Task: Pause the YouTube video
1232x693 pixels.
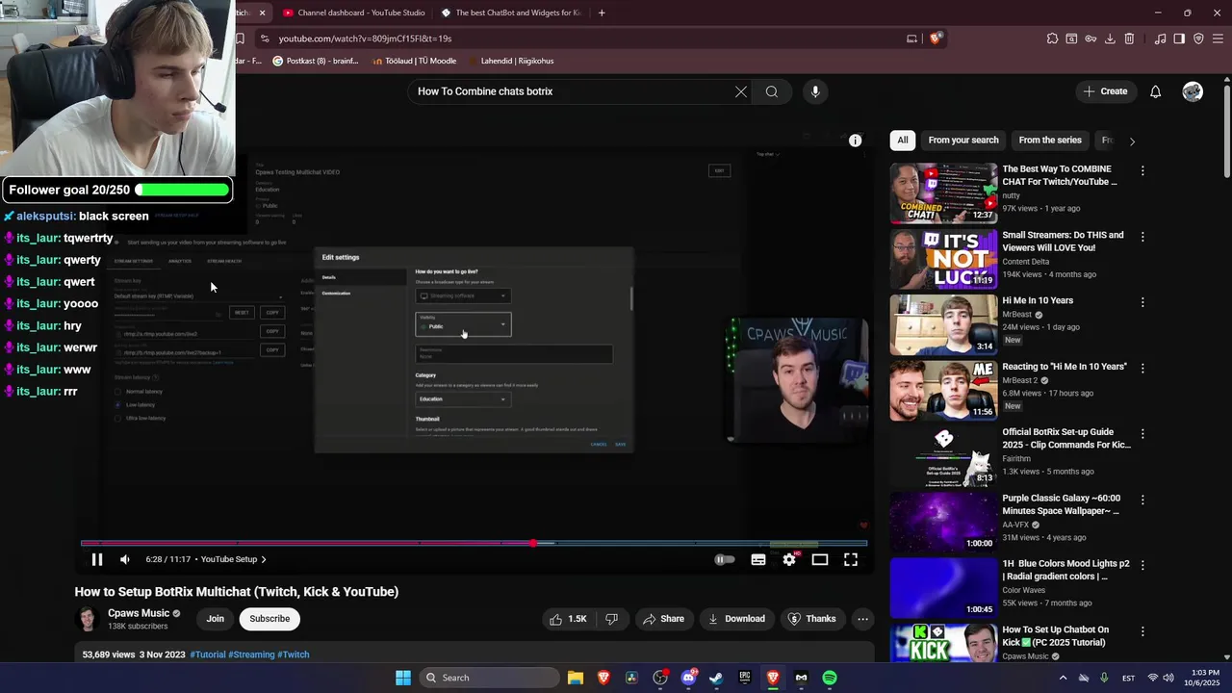Action: tap(97, 559)
